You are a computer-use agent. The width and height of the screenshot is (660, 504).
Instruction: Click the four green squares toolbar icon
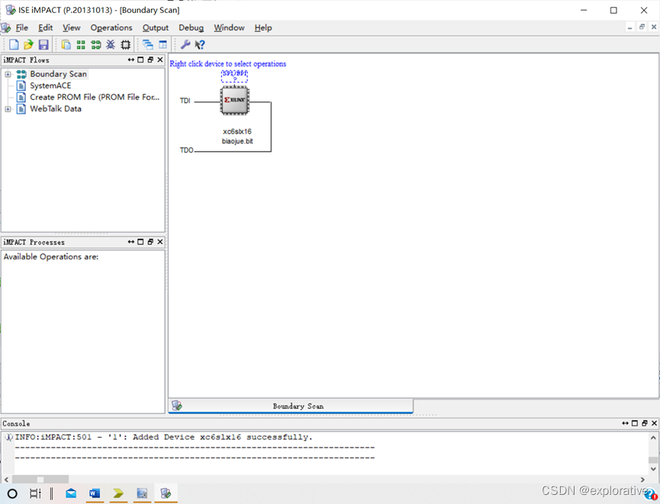click(x=81, y=44)
